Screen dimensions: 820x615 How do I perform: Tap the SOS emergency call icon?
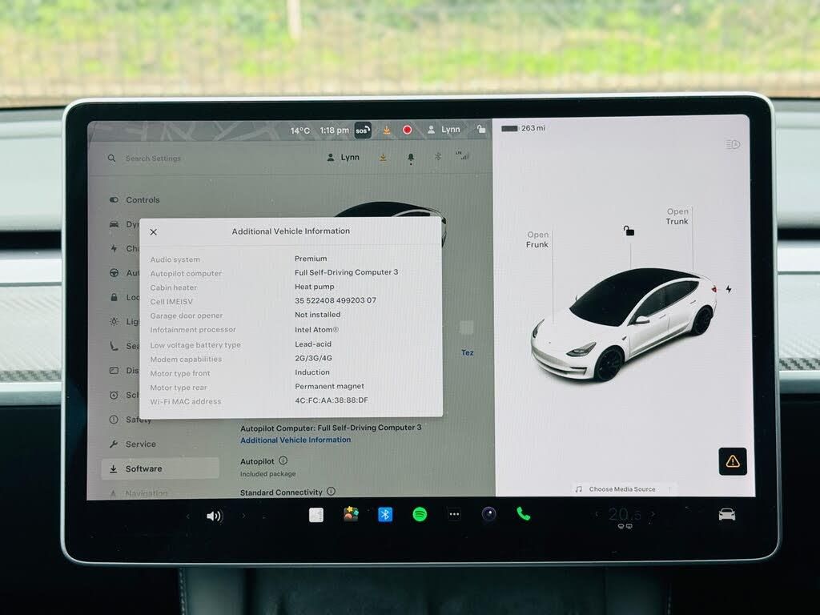pos(363,131)
